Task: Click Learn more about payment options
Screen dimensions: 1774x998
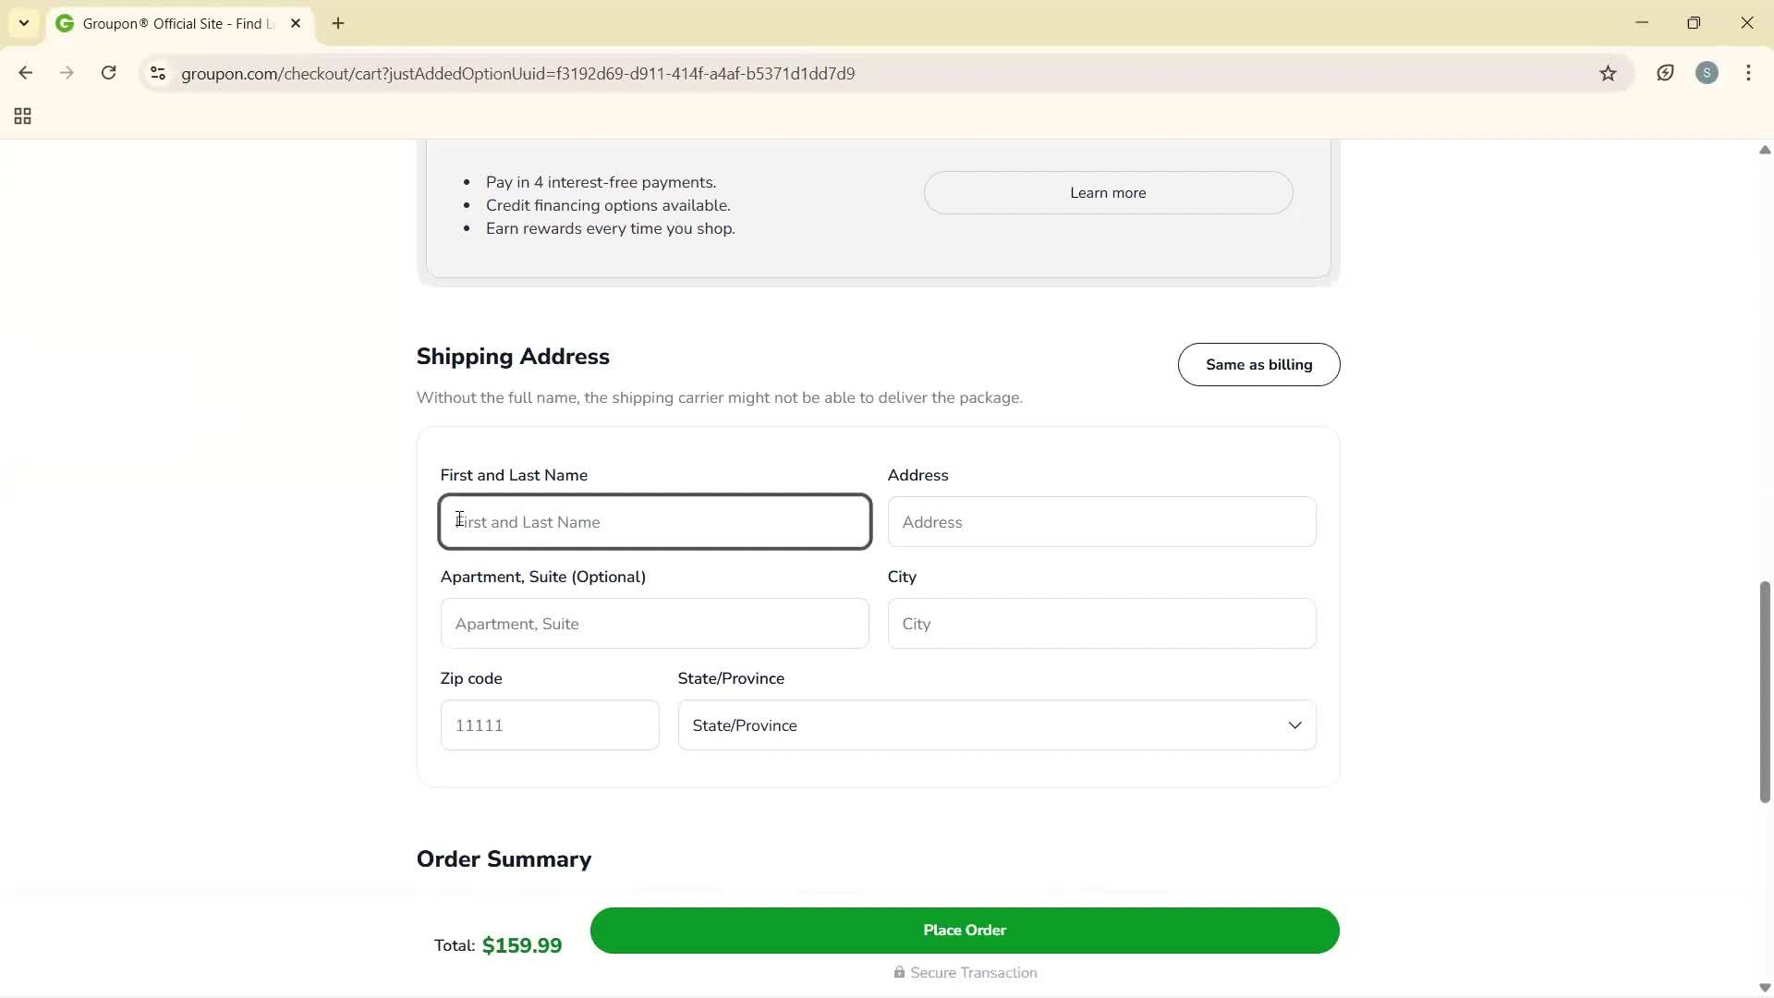Action: pos(1107,192)
